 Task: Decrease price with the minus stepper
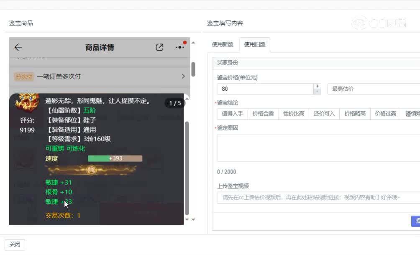(317, 92)
